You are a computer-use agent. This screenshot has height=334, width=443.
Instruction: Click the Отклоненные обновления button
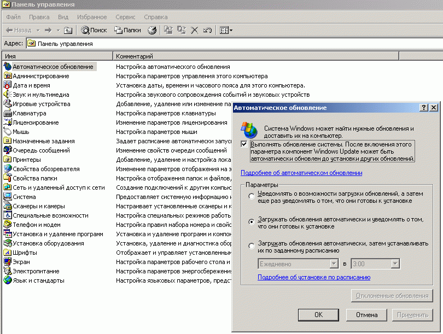click(392, 296)
